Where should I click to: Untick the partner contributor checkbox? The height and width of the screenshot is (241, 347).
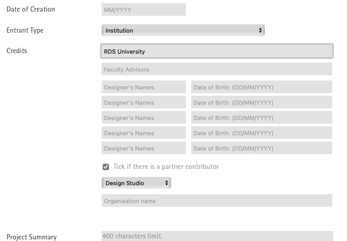106,167
